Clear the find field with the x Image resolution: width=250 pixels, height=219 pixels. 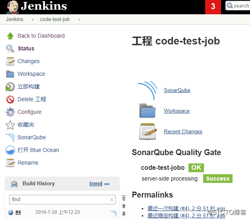click(112, 200)
